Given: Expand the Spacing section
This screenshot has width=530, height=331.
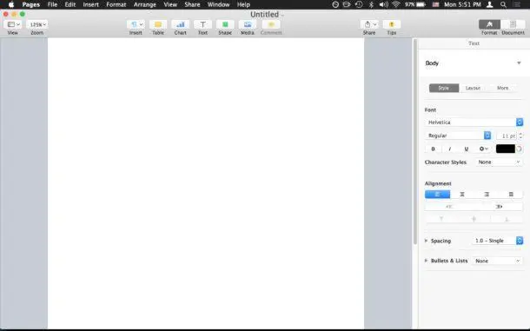Looking at the screenshot, I should click(x=427, y=241).
